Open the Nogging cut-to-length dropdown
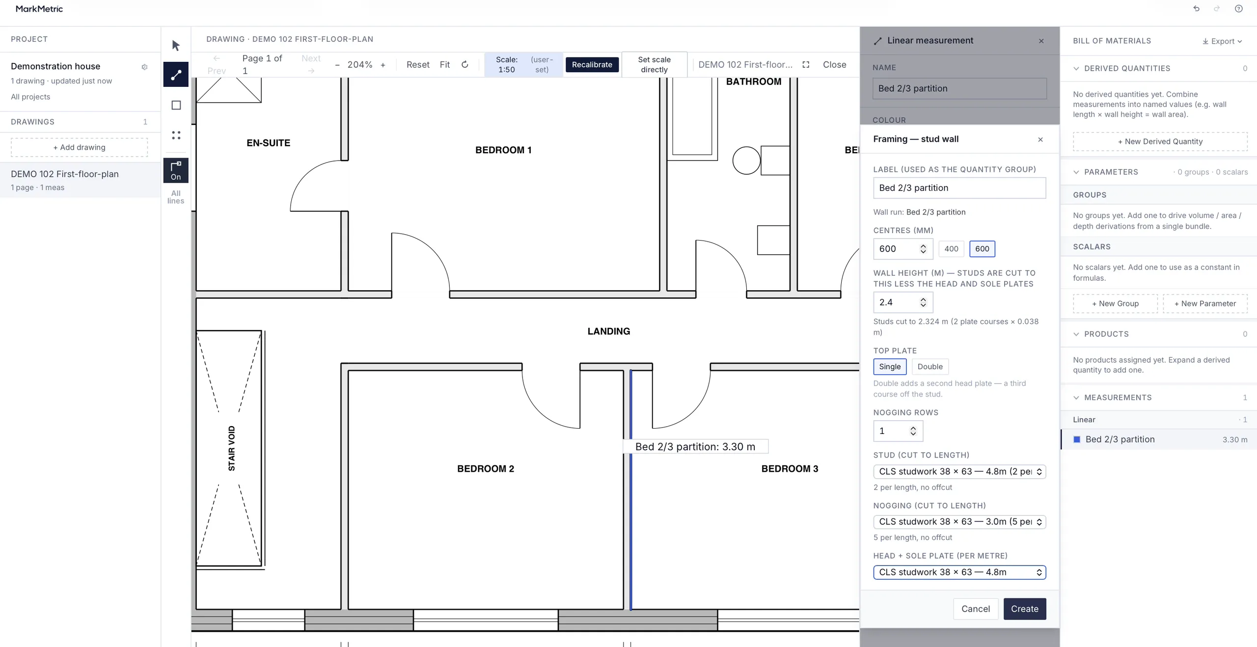 pos(959,522)
